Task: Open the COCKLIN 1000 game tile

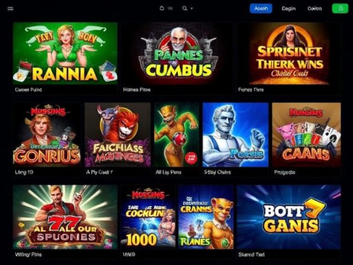Action: (x=148, y=217)
